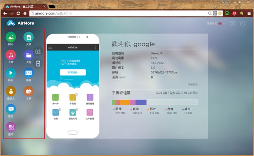Expand the language selector 繁體中文

(216, 24)
